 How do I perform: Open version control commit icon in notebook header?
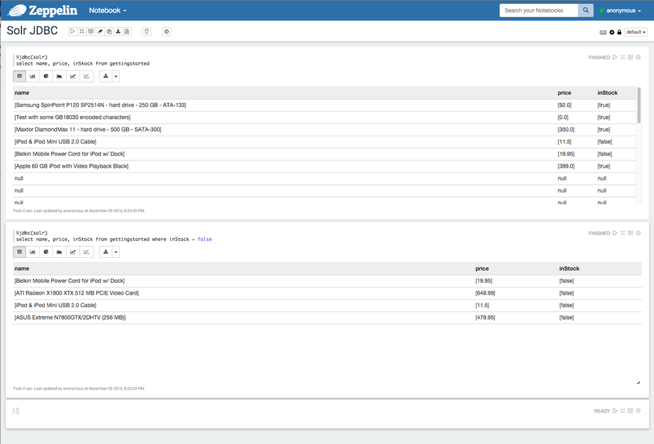(x=127, y=31)
